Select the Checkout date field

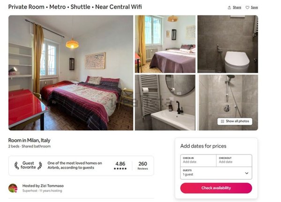click(234, 160)
